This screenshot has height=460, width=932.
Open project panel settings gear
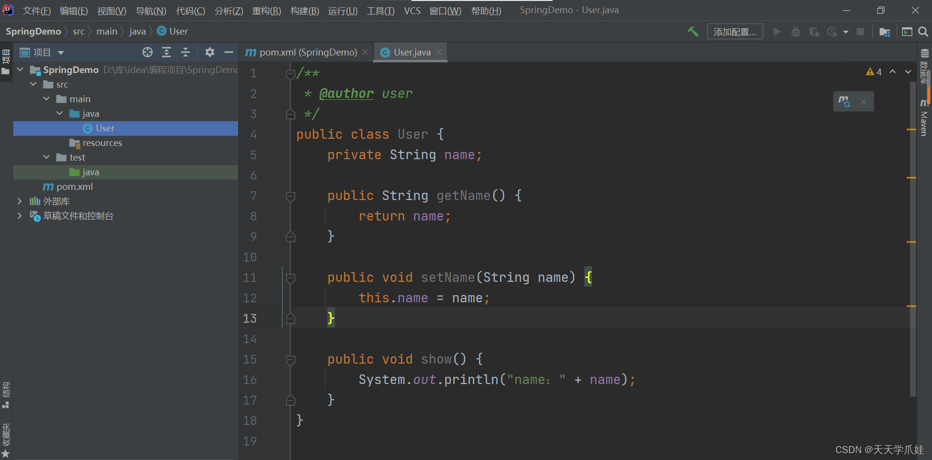pyautogui.click(x=210, y=52)
